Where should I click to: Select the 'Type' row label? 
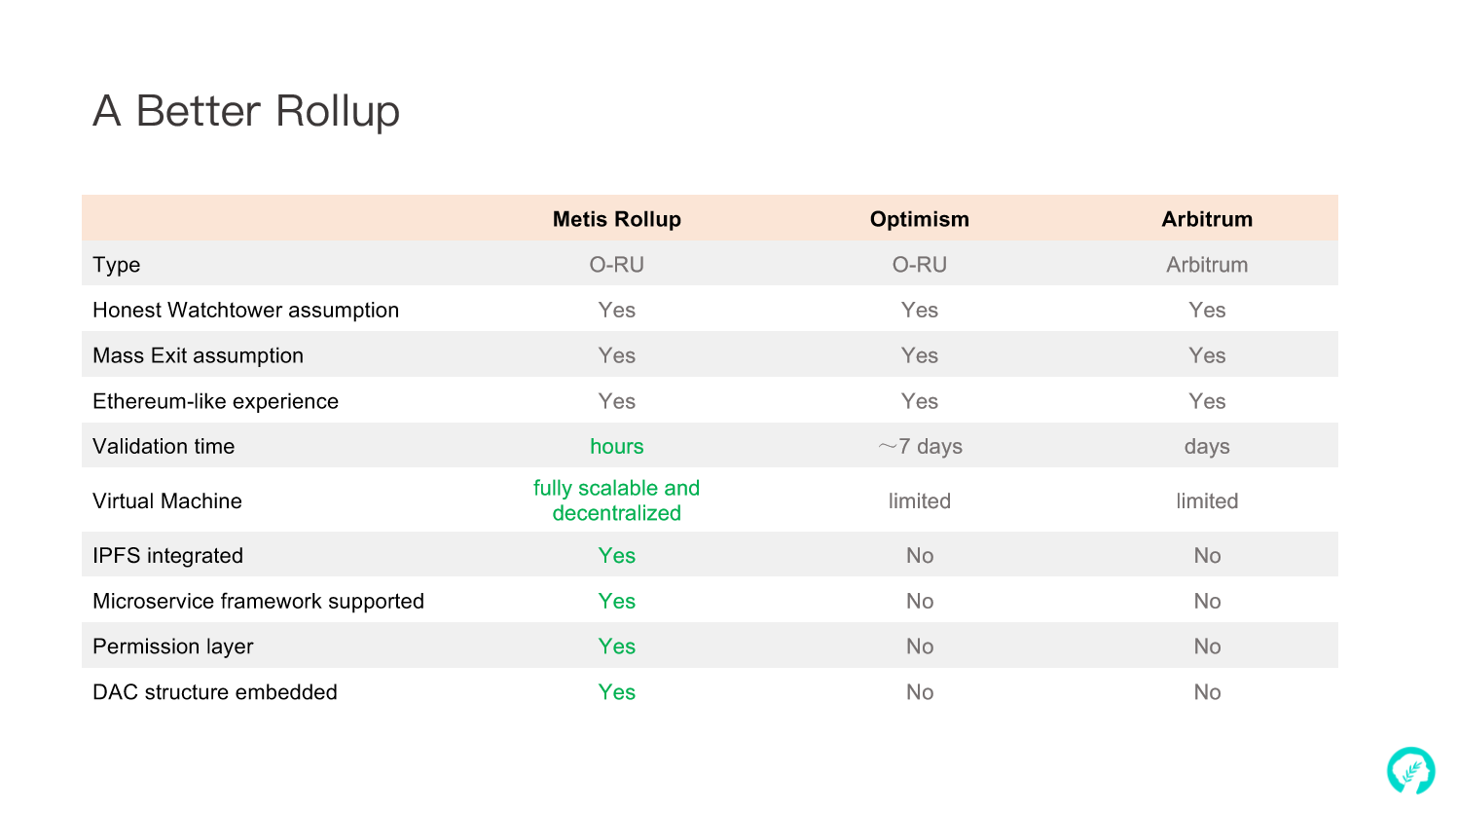tap(117, 265)
